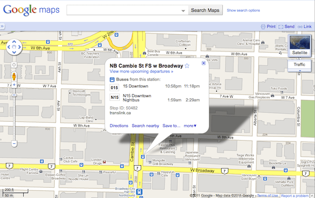315x198 pixels.
Task: Open Show search options link
Action: (x=243, y=10)
